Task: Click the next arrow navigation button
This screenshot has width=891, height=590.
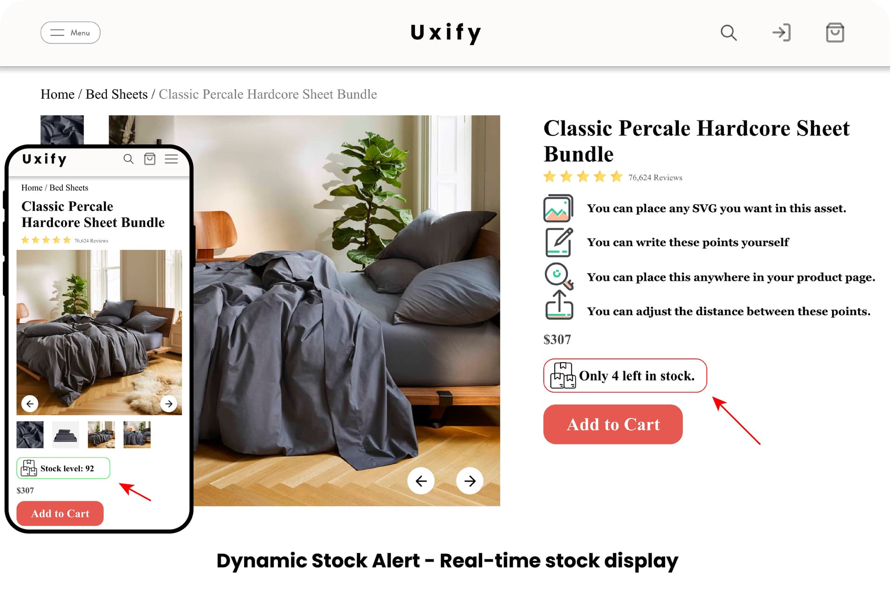Action: click(471, 481)
